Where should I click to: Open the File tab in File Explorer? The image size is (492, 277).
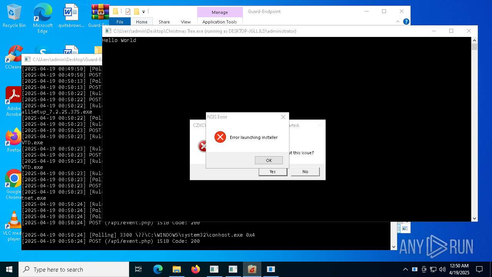[120, 22]
